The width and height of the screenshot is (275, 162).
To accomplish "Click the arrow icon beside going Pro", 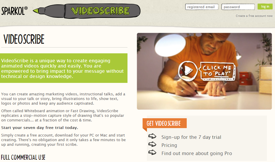I will point(152,152).
